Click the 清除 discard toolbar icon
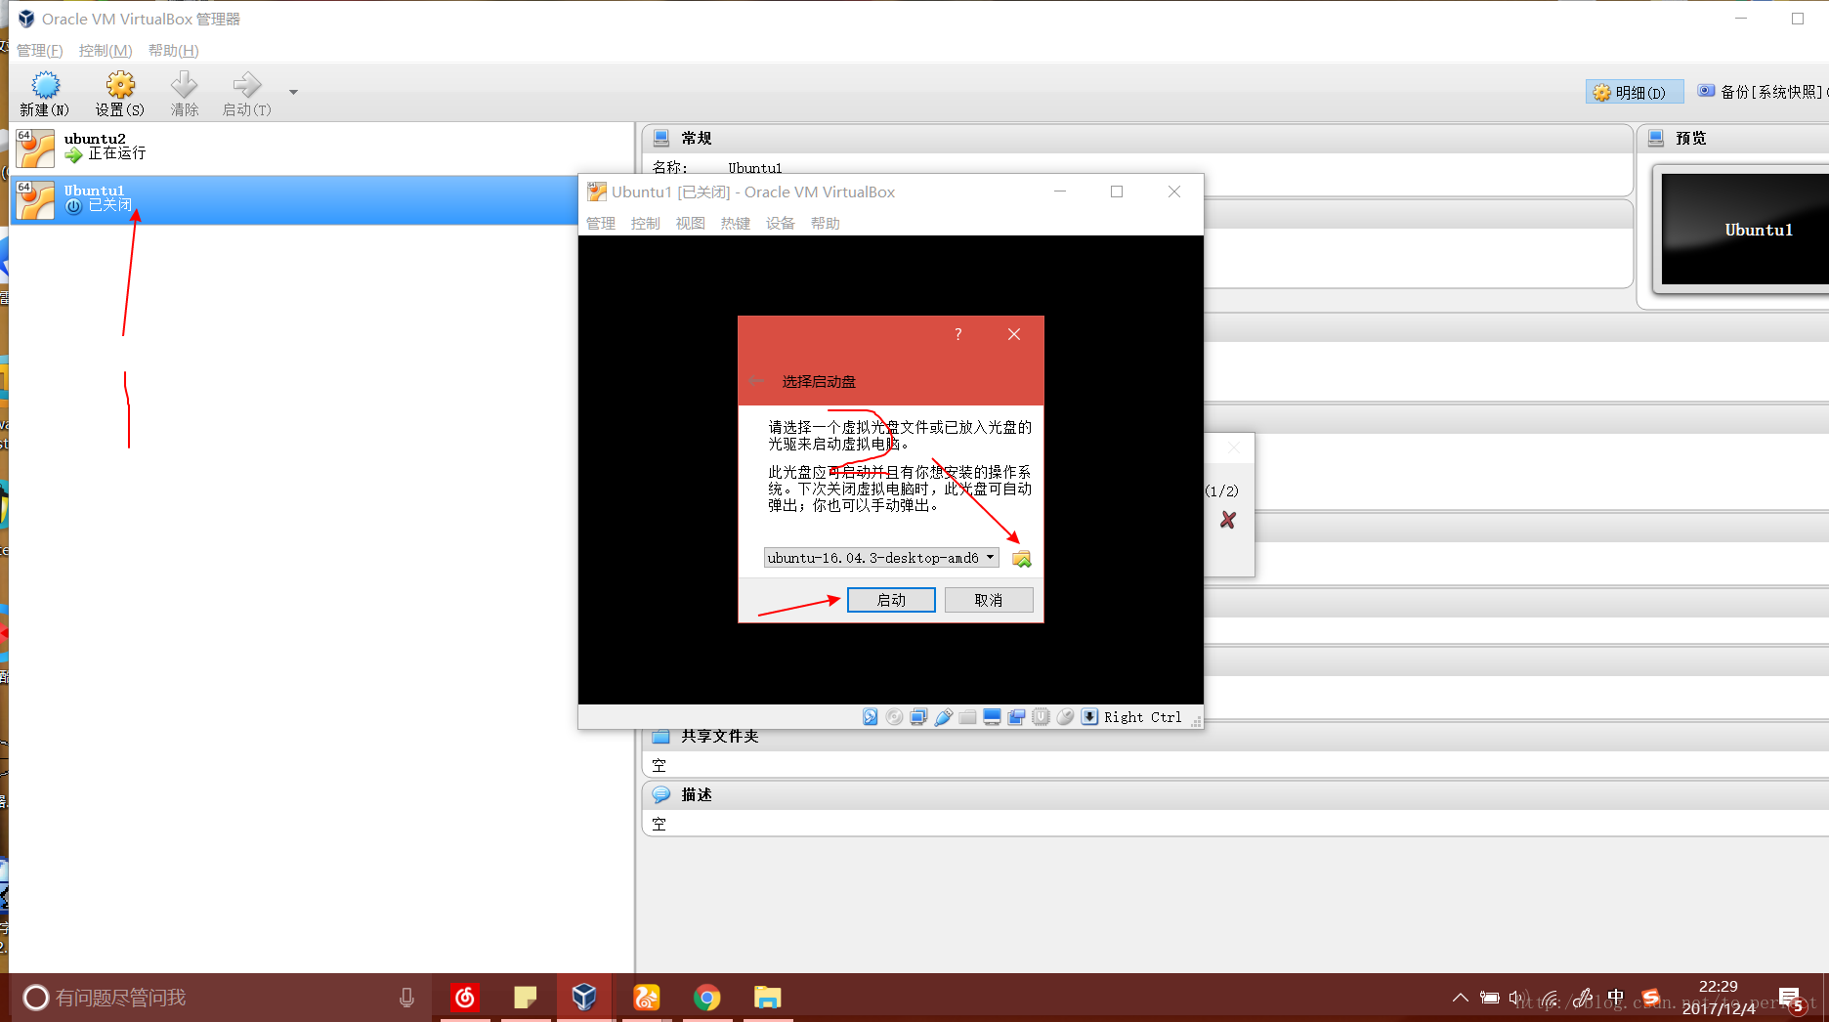This screenshot has height=1022, width=1829. point(184,94)
